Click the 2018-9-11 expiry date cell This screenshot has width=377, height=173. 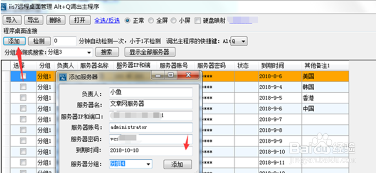[280, 162]
